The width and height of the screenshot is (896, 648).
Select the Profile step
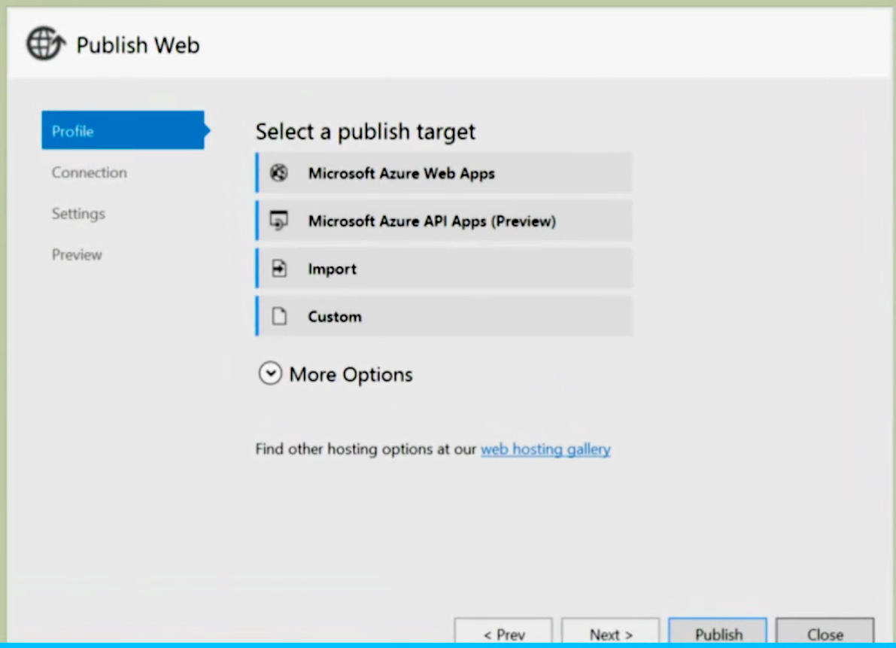tap(72, 131)
